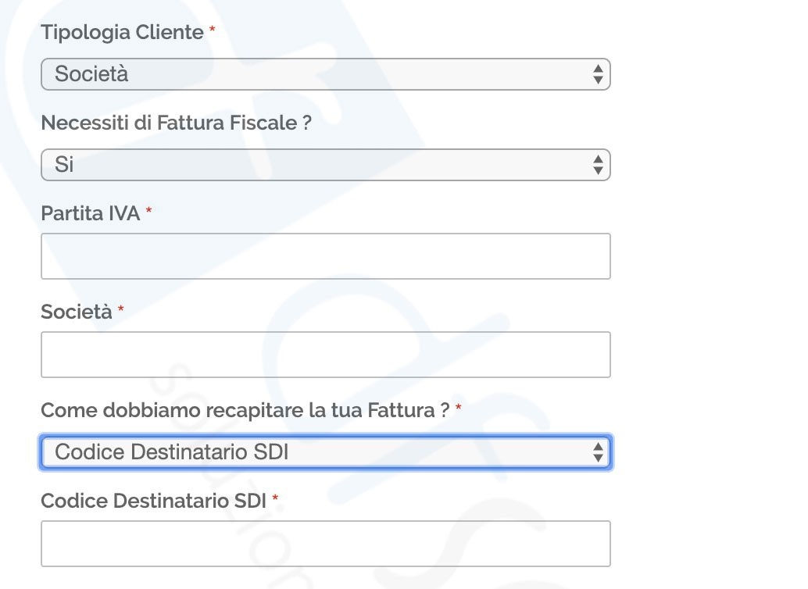Click the Codice Destinatario SDI label above the input
The image size is (808, 589).
pos(154,501)
